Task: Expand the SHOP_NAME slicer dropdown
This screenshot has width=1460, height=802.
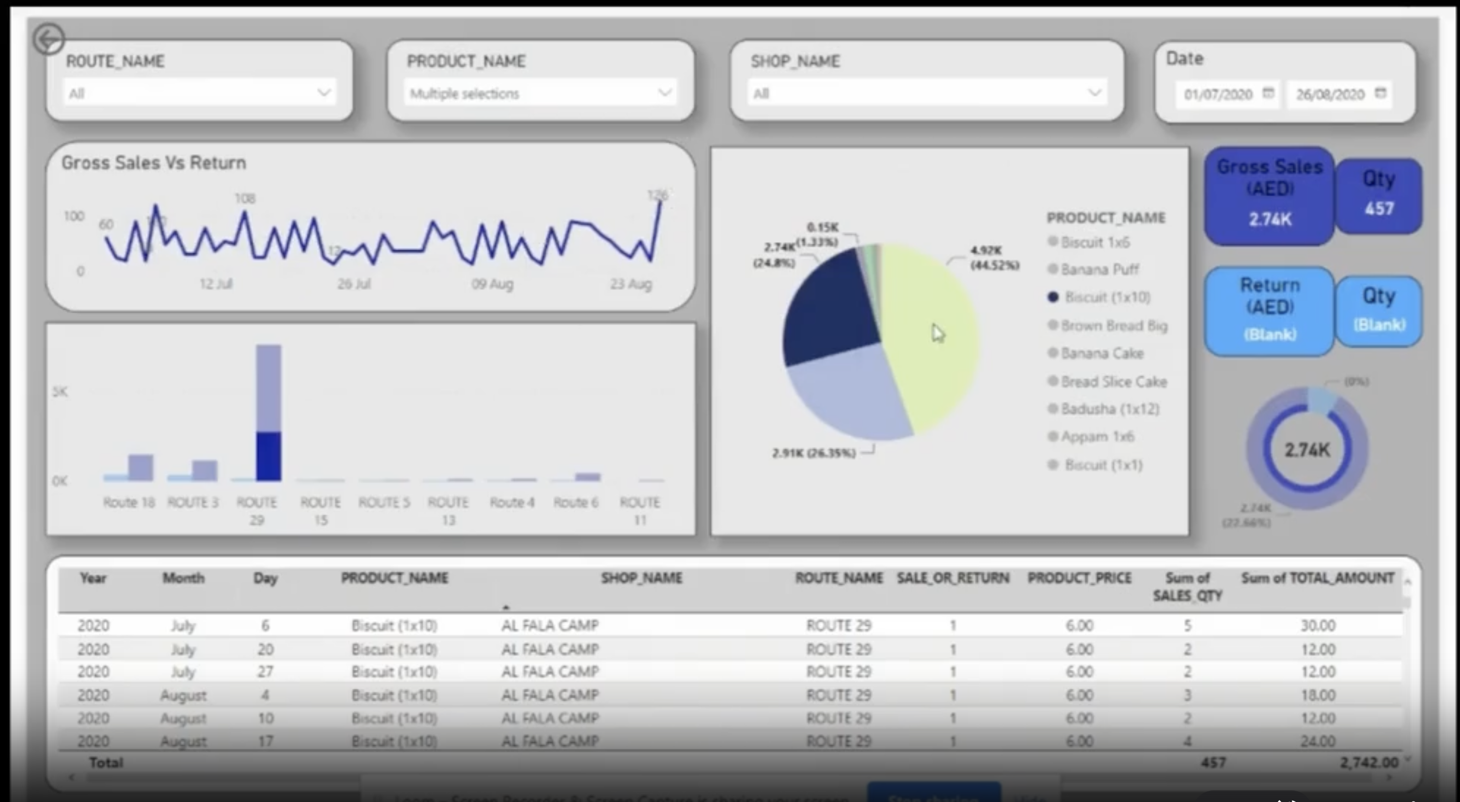Action: [1095, 93]
